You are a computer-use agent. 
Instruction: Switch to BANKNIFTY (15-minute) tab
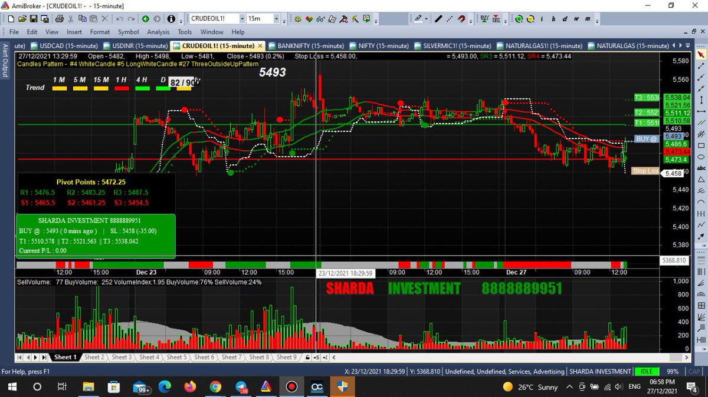307,45
